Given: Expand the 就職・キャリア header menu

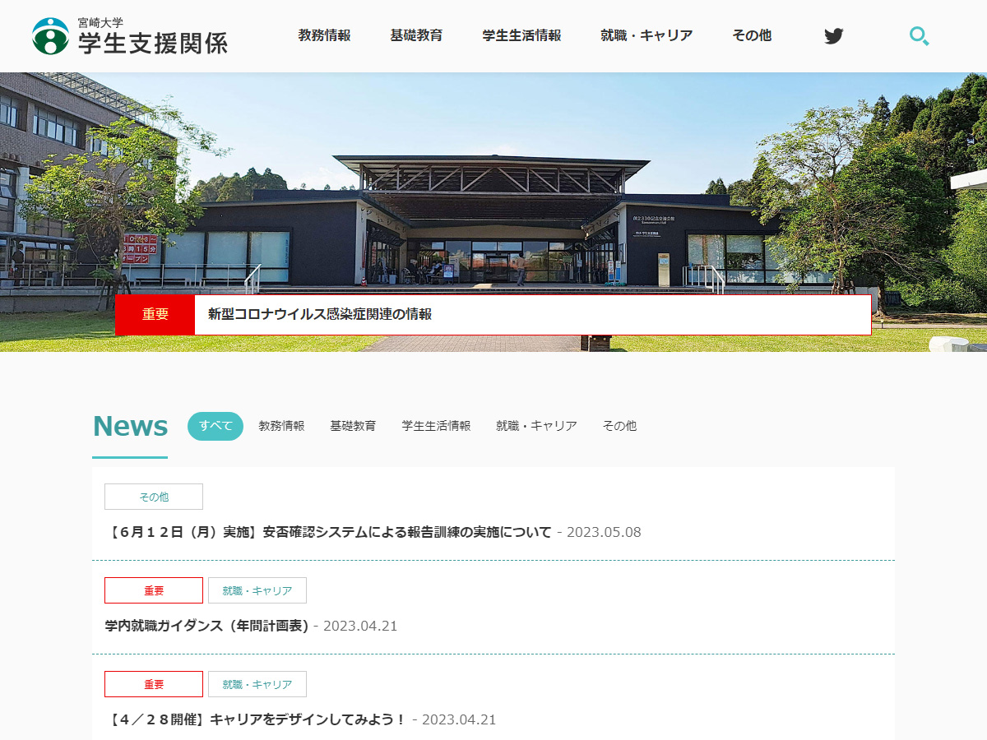Looking at the screenshot, I should [646, 36].
